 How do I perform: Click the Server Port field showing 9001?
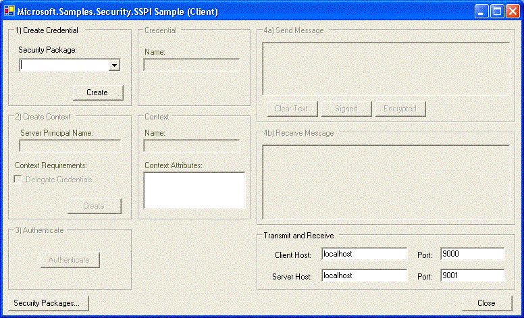tap(472, 275)
